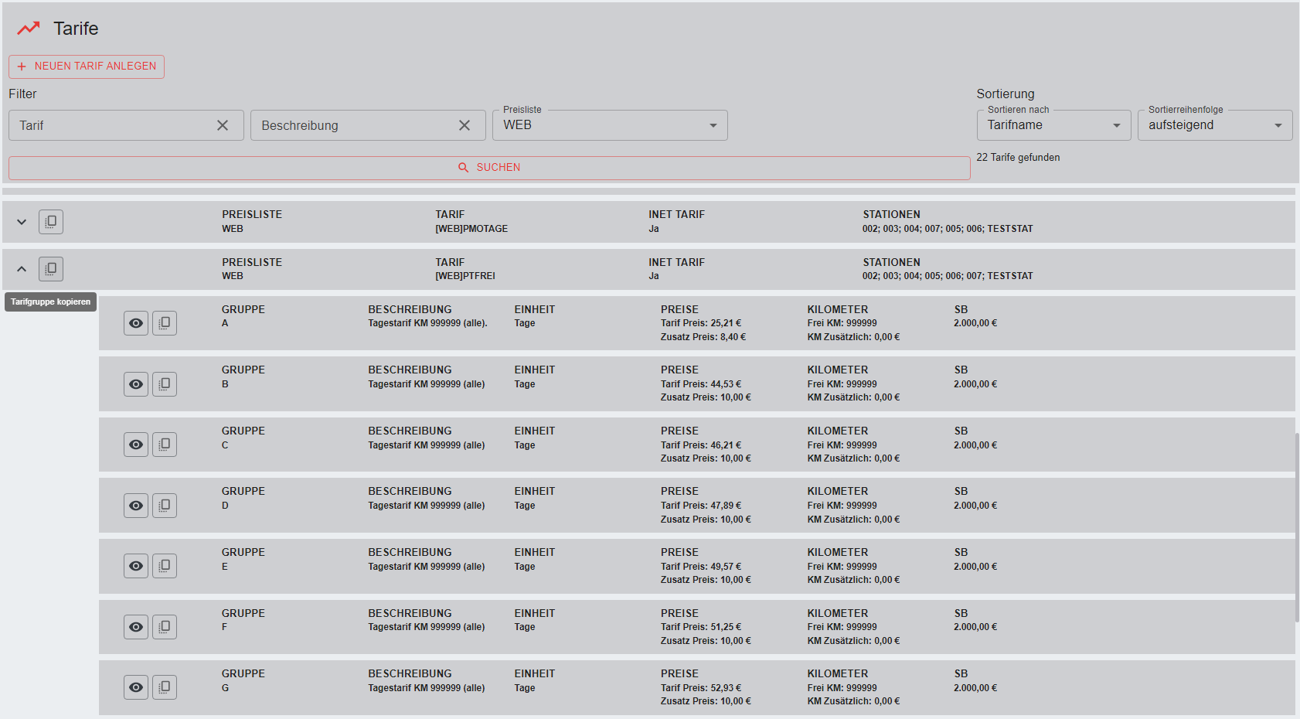
Task: Open the Preisliste dropdown
Action: pyautogui.click(x=610, y=125)
